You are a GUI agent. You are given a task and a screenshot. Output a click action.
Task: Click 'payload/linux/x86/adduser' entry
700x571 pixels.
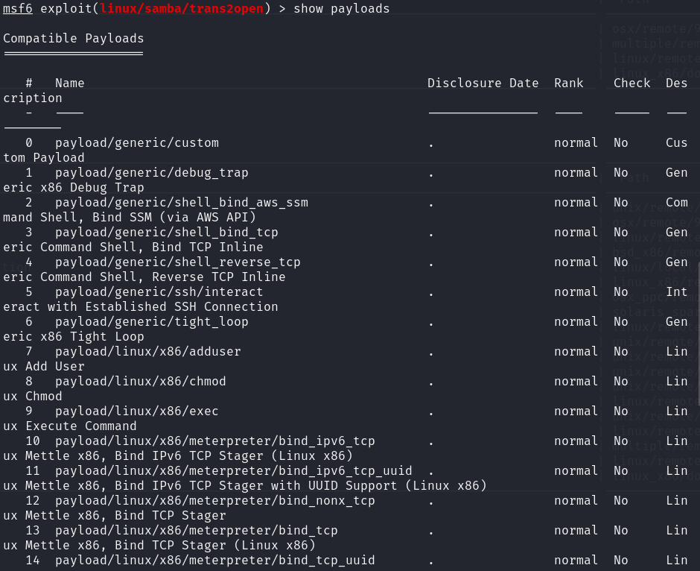148,352
